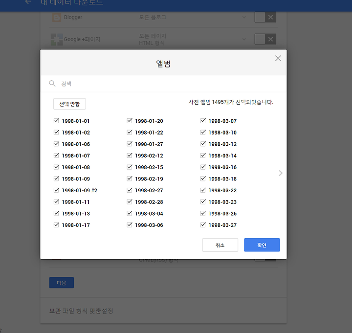Go back using the top-left arrow
Viewport: 352px width, 333px height.
click(28, 2)
